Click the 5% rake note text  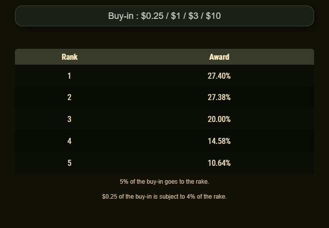point(164,182)
